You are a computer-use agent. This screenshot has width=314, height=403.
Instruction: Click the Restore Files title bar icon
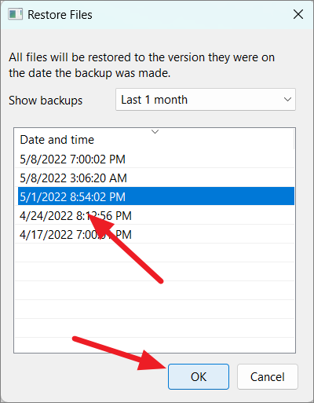point(15,14)
